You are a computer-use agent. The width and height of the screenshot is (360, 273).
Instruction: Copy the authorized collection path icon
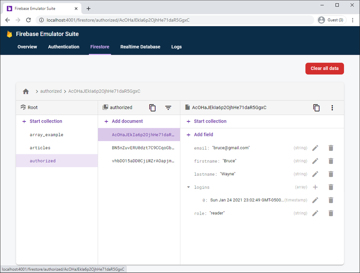point(152,107)
